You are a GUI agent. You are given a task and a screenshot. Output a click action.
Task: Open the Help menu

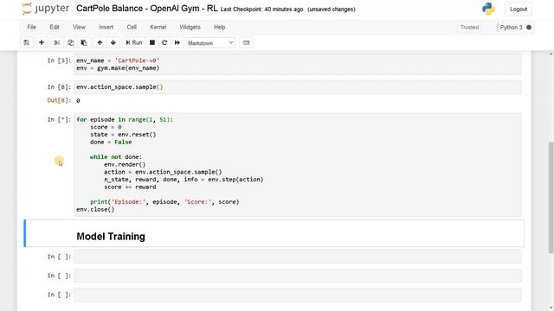point(219,27)
